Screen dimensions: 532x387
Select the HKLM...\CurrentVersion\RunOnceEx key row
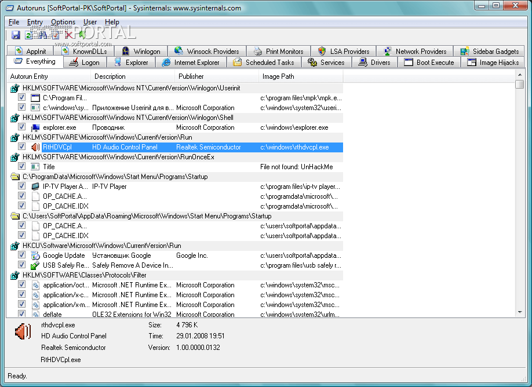175,157
